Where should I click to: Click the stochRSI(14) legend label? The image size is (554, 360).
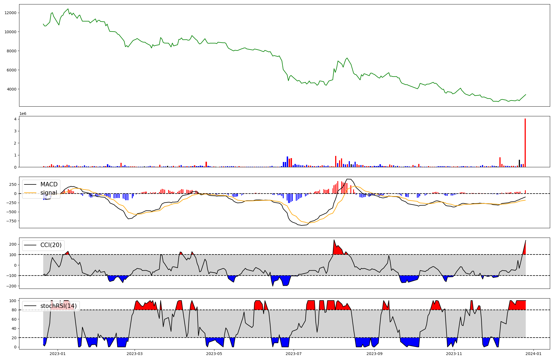[58, 306]
